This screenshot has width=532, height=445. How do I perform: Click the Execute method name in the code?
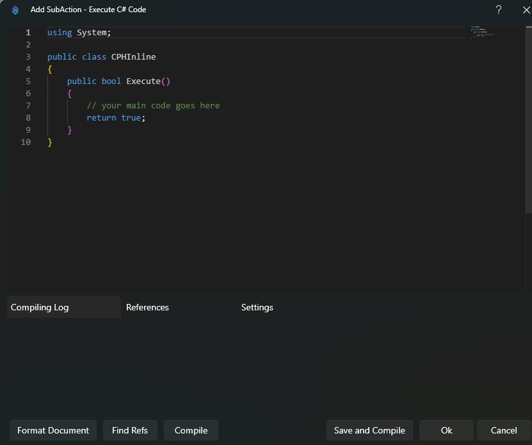pos(143,81)
